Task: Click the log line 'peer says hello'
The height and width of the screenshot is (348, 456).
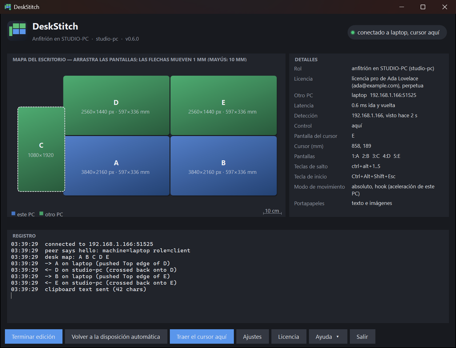Action: tap(101, 250)
